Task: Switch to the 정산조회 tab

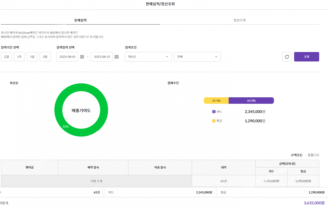Action: pyautogui.click(x=240, y=20)
